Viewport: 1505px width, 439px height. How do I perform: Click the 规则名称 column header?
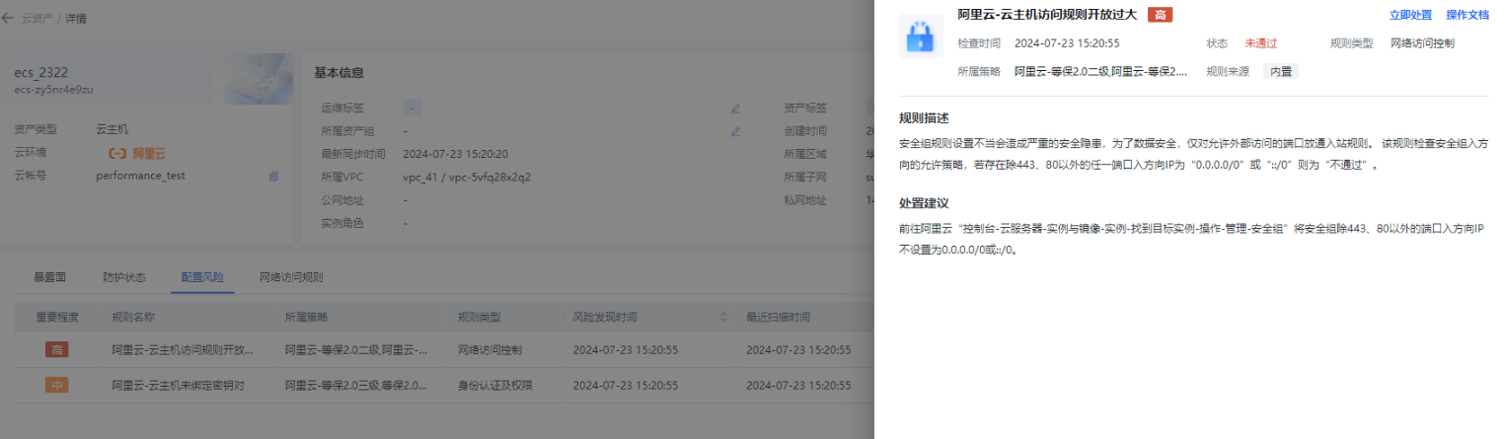click(134, 318)
